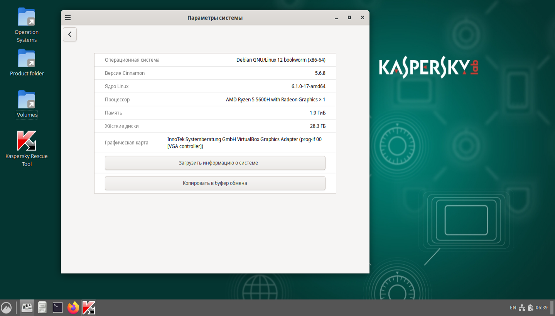555x316 pixels.
Task: Open the hamburger menu in Параметры системы
Action: point(68,17)
